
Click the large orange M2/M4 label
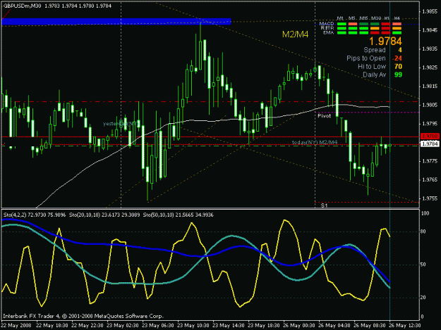coord(296,34)
